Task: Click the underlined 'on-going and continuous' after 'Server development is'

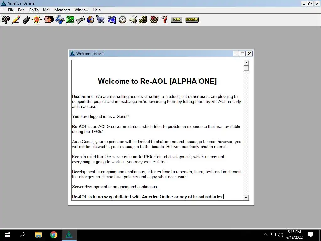Action: 135,187
